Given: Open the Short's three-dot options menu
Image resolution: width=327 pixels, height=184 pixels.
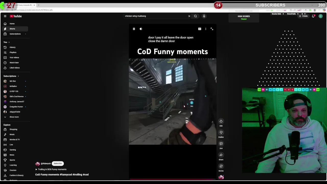Looking at the screenshot, I should (x=206, y=29).
